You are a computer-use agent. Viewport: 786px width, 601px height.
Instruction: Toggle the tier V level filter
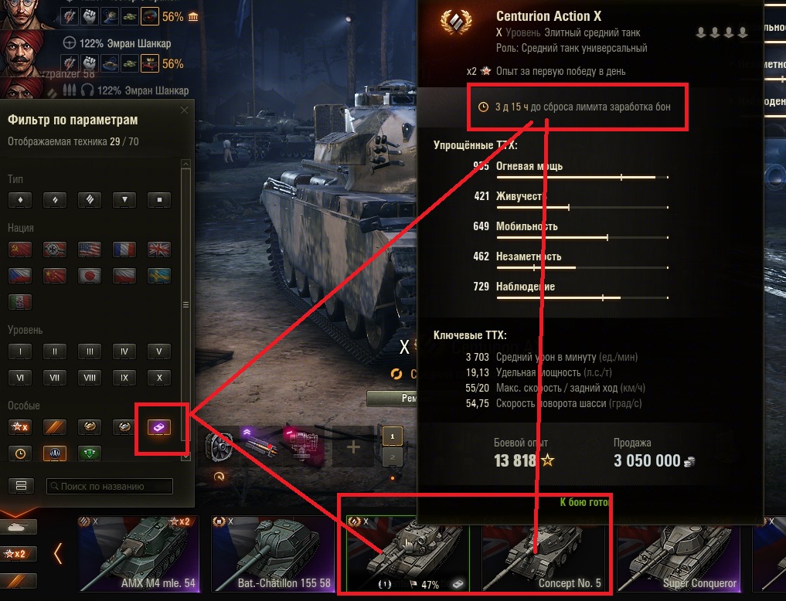coord(159,351)
